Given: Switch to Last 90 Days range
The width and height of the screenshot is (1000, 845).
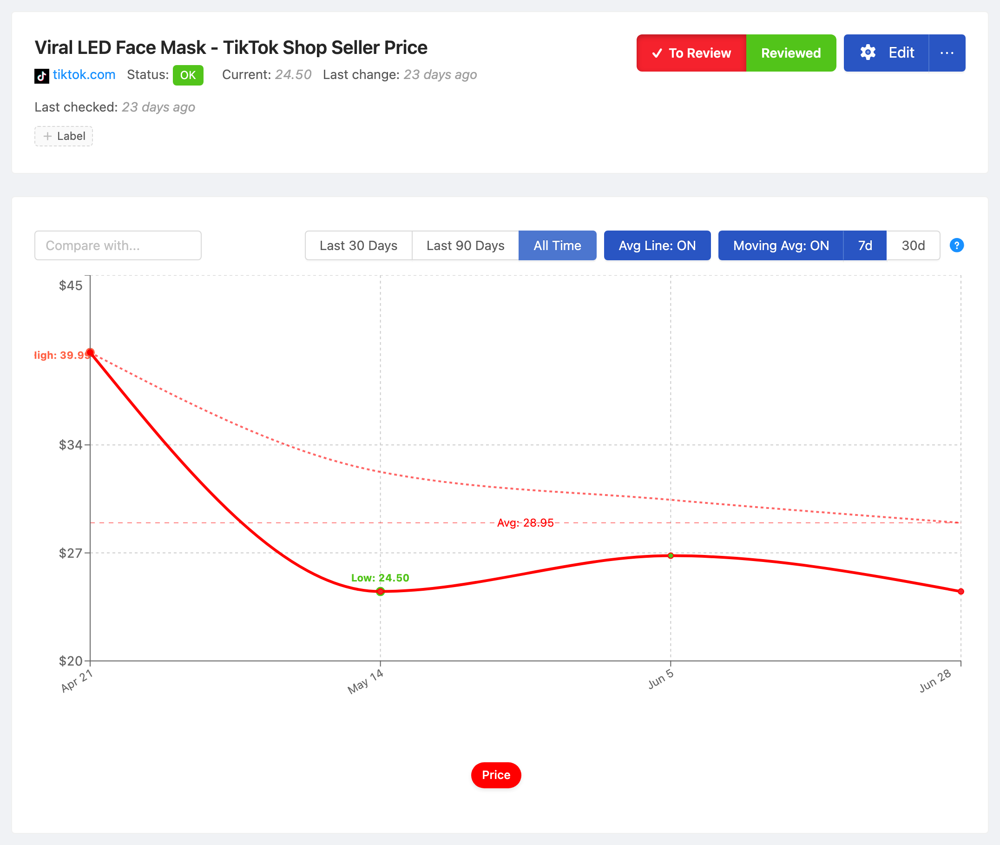Looking at the screenshot, I should point(465,245).
